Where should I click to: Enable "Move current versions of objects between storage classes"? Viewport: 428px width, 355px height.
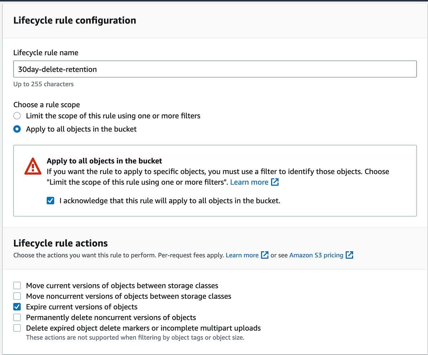(17, 285)
